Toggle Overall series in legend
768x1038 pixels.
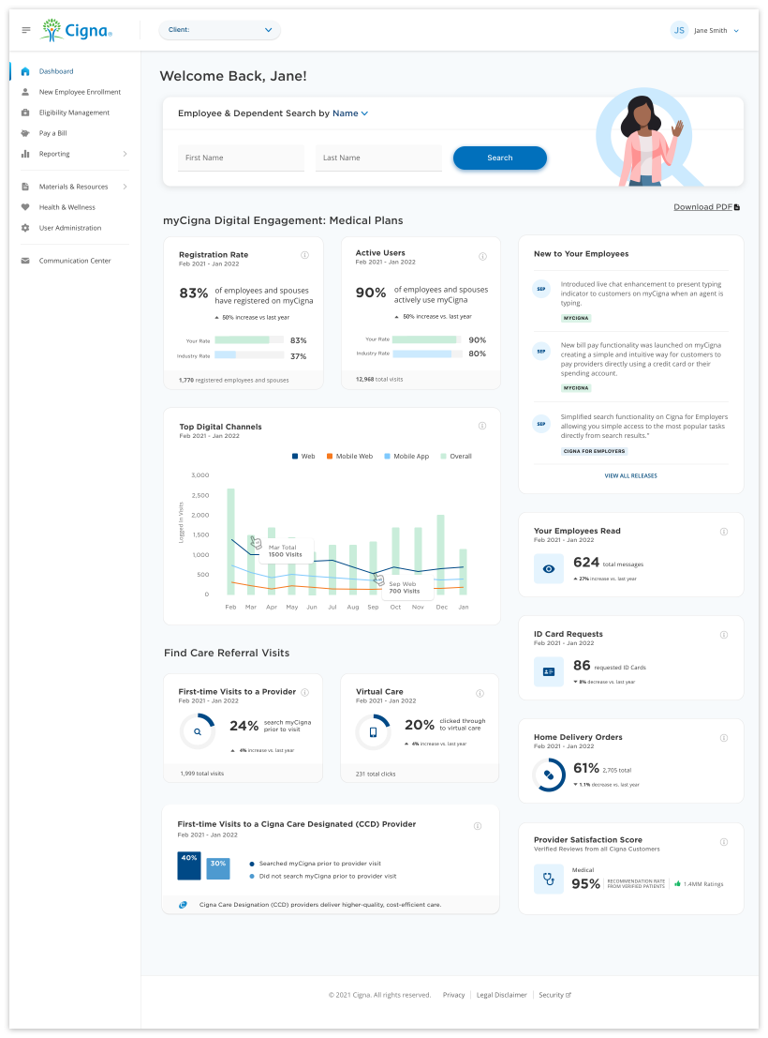(x=456, y=456)
